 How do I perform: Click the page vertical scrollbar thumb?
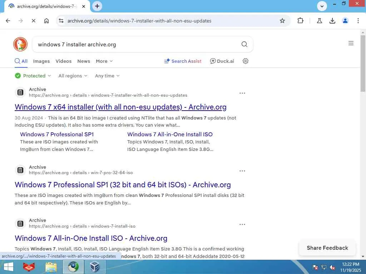tap(363, 64)
